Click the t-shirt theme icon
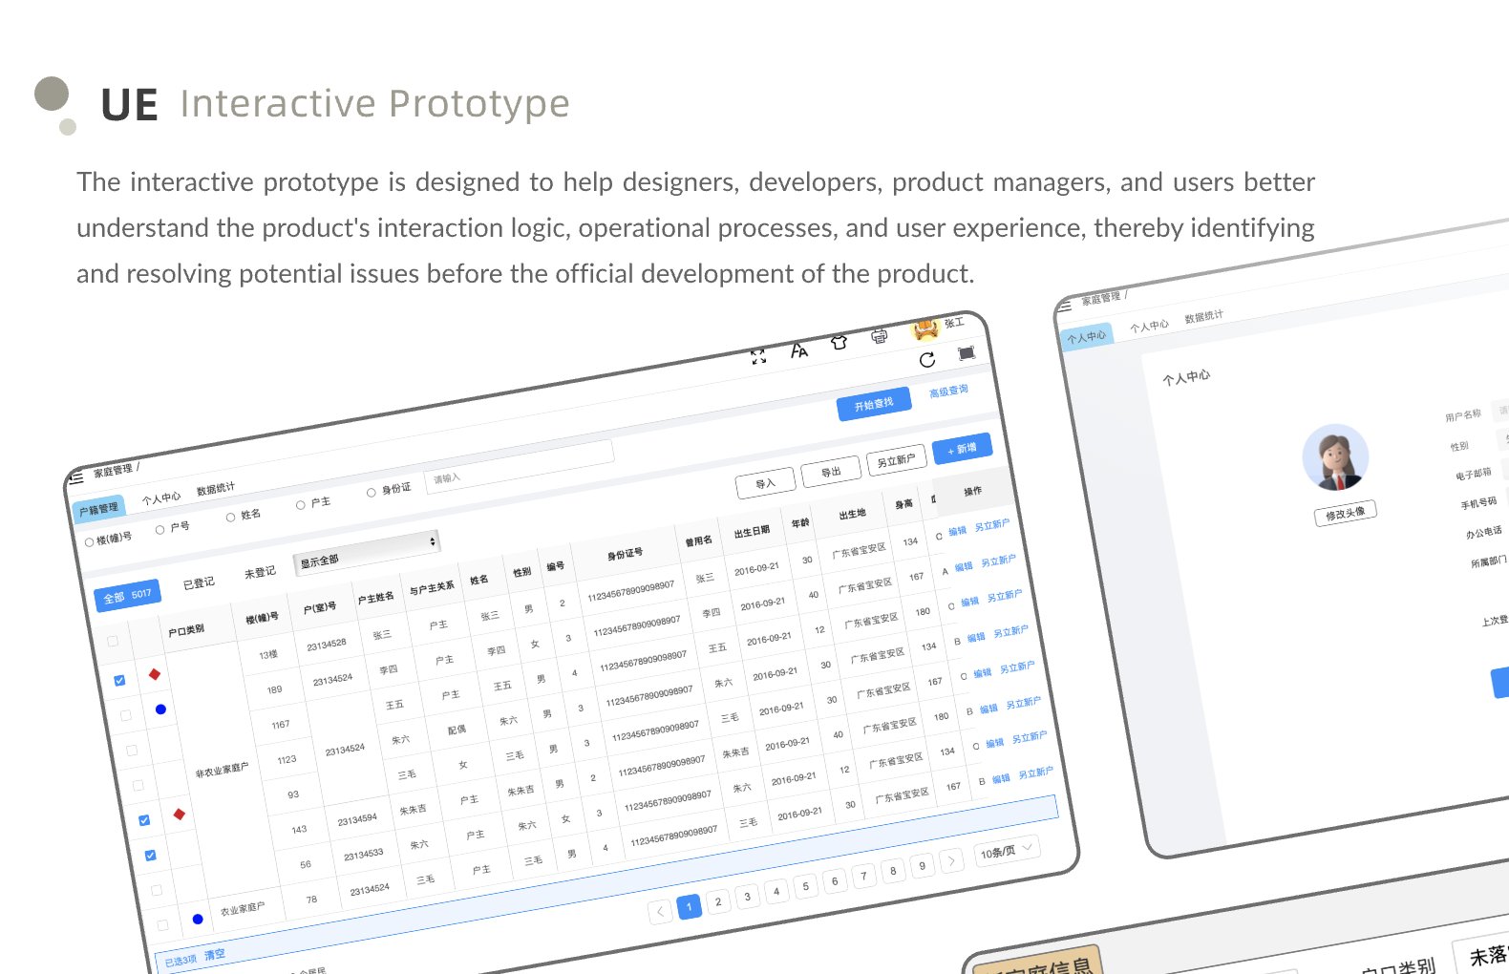Viewport: 1509px width, 974px height. pos(840,342)
